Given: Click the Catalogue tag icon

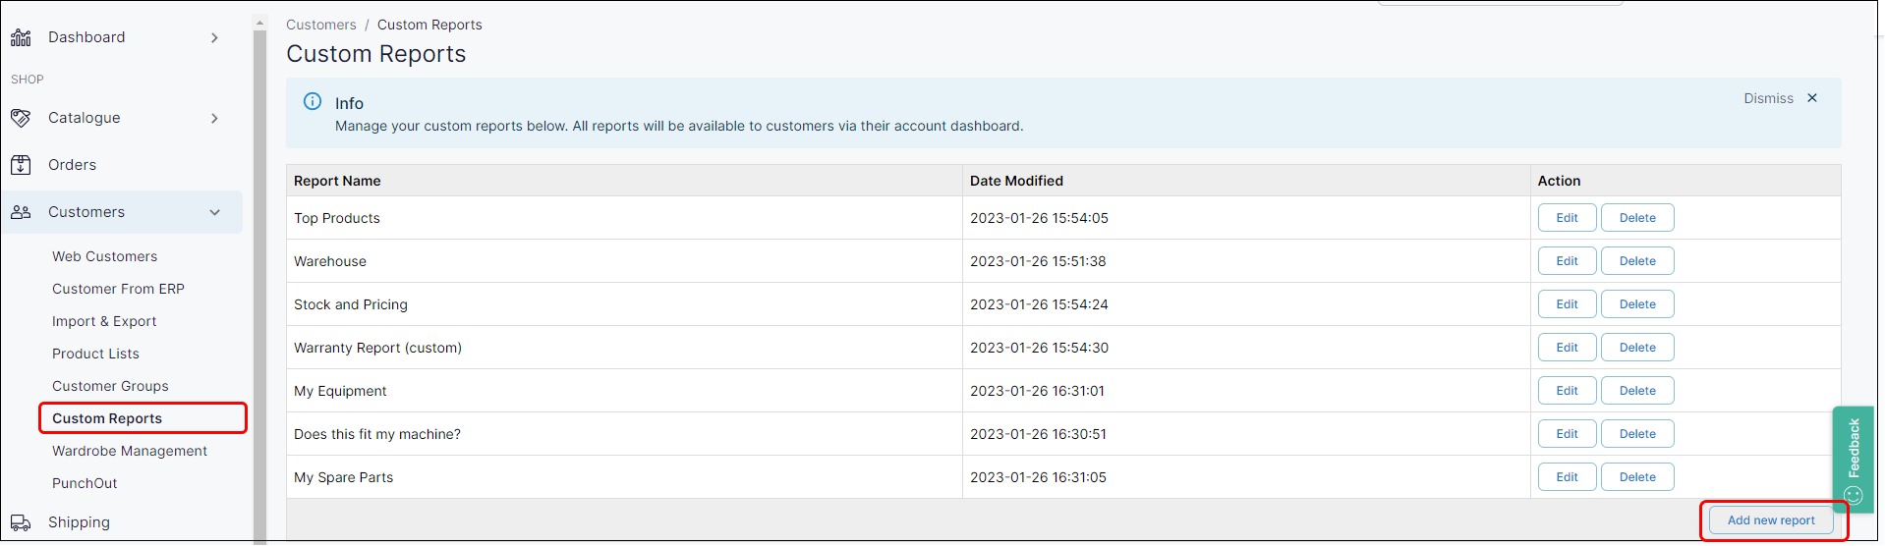Looking at the screenshot, I should pyautogui.click(x=21, y=118).
